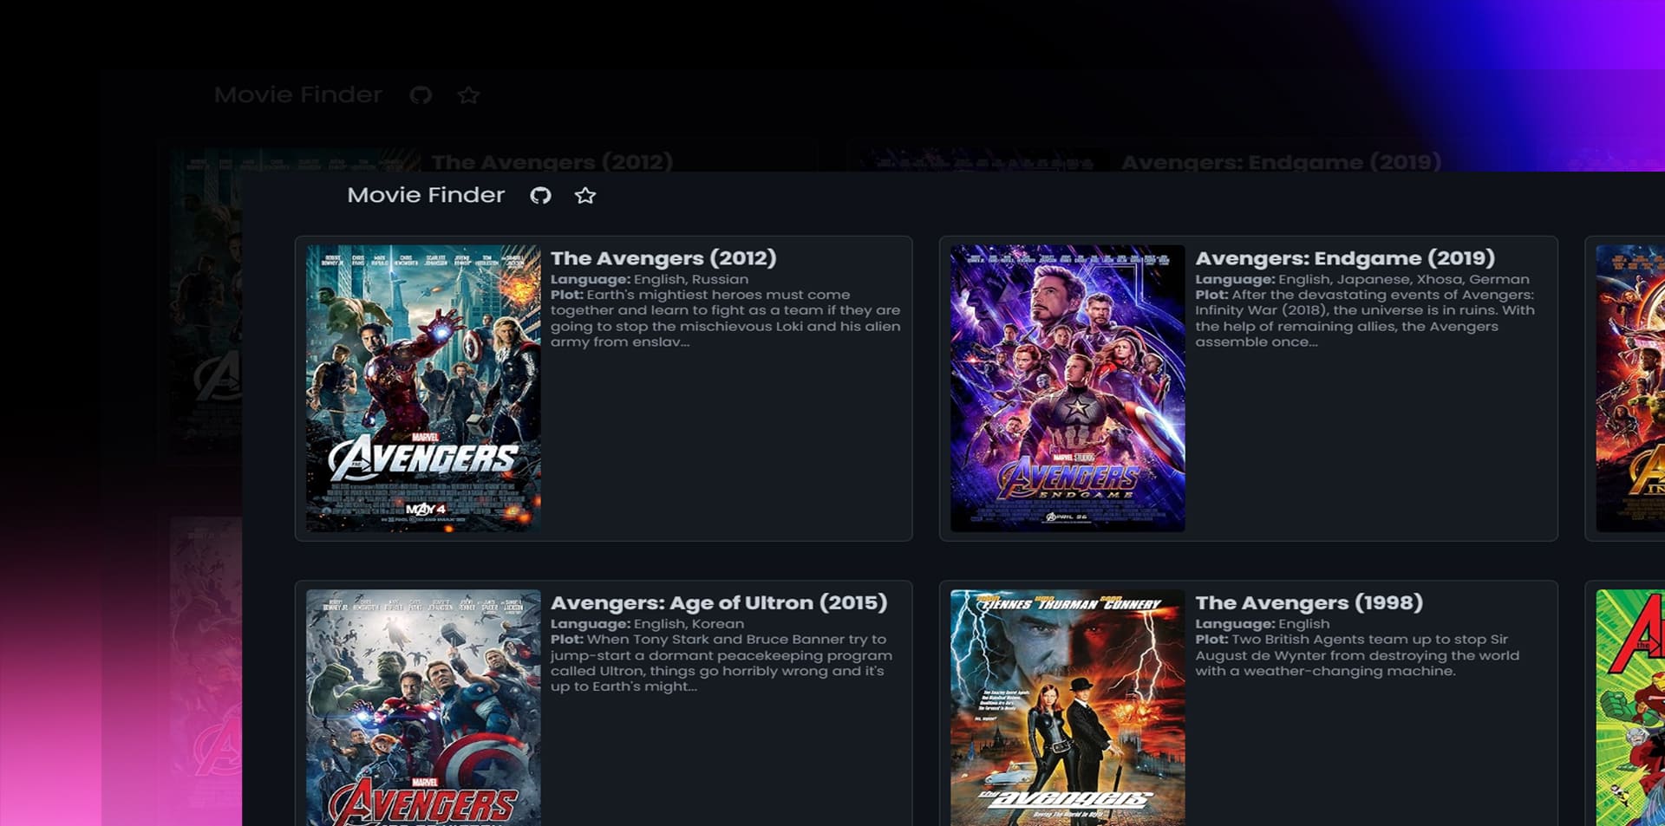
Task: Click the dimmed background GitHub icon
Action: [x=421, y=95]
